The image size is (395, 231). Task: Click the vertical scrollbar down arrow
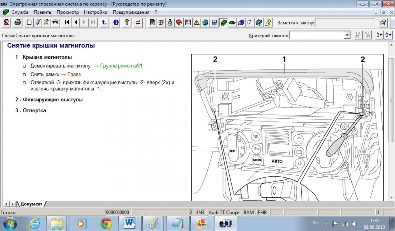pos(391,198)
